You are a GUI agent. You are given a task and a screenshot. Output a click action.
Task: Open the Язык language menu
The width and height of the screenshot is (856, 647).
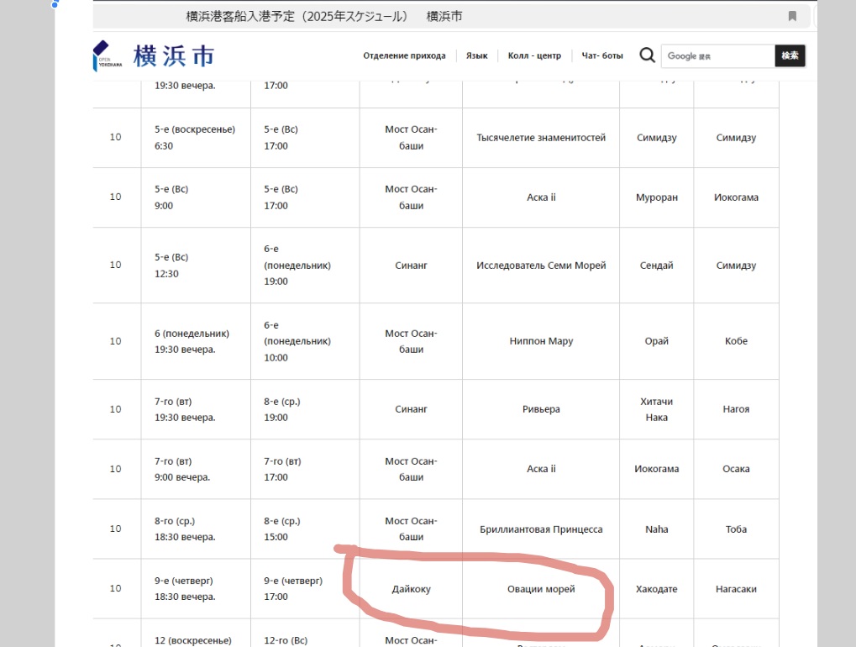[x=476, y=55]
